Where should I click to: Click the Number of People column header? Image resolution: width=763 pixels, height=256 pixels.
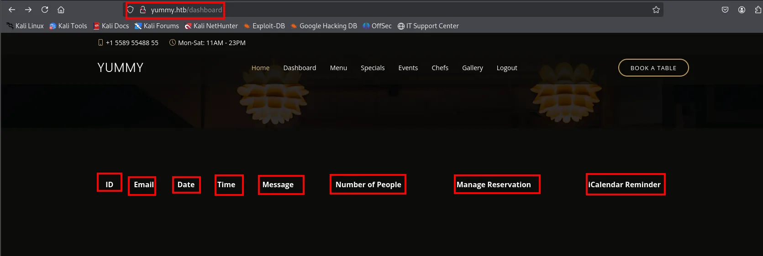[368, 184]
